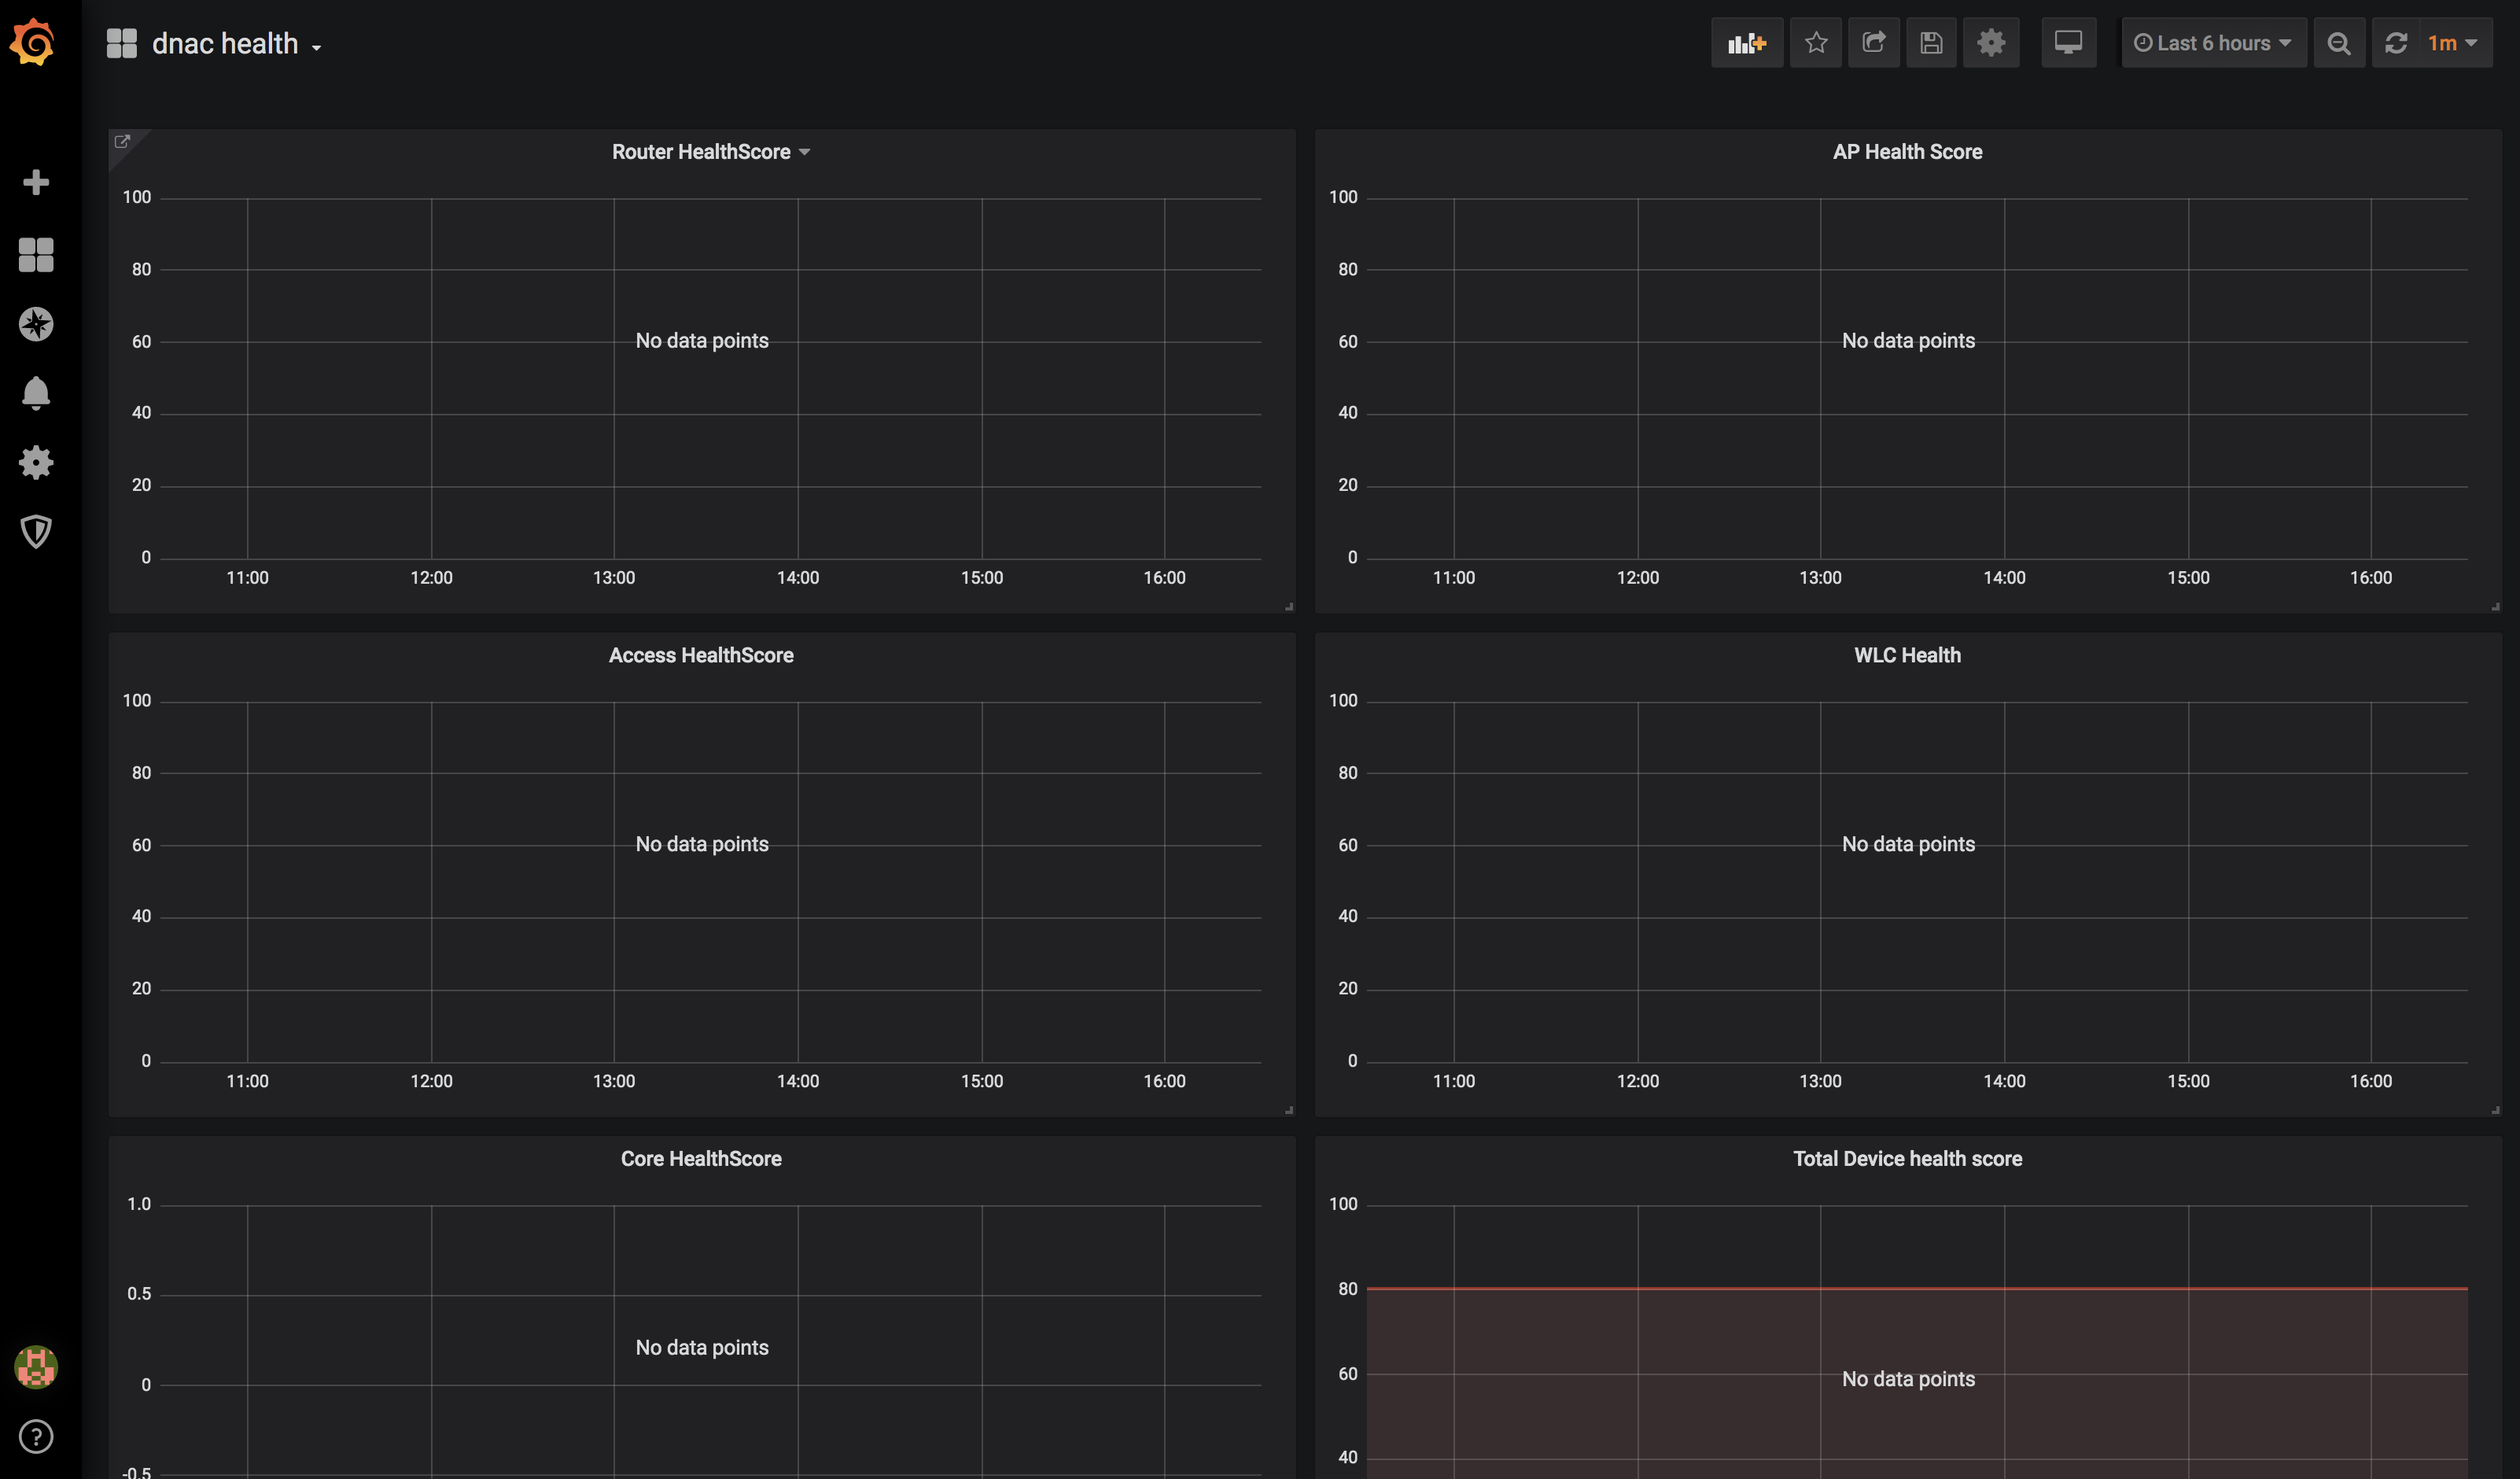Open Configuration gear icon in sidebar
The width and height of the screenshot is (2520, 1479).
click(36, 462)
